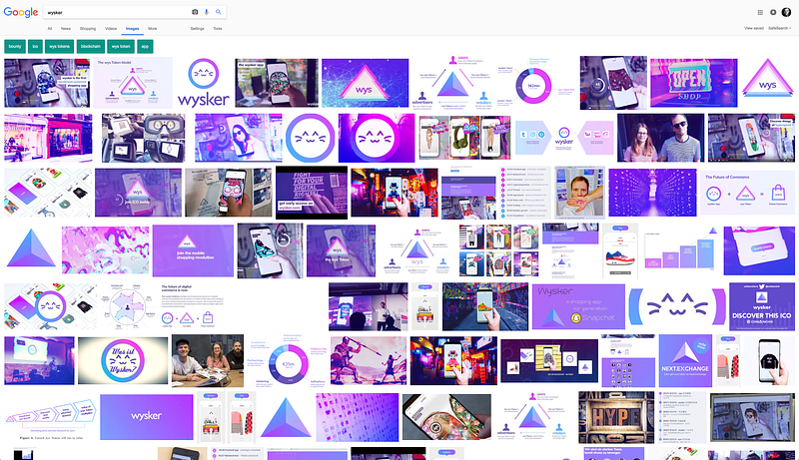Open The wys Token Model image
Viewport: 799px width, 460px height.
click(133, 83)
